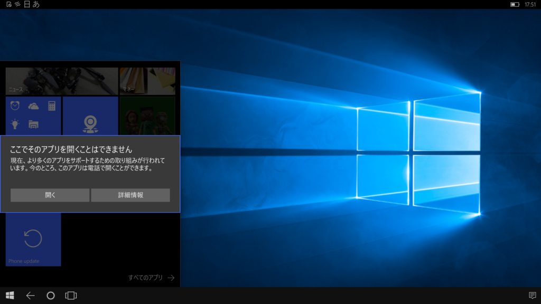Screen dimensions: 541x304
Task: Click the circular Cortana search icon
Action: [x=51, y=296]
